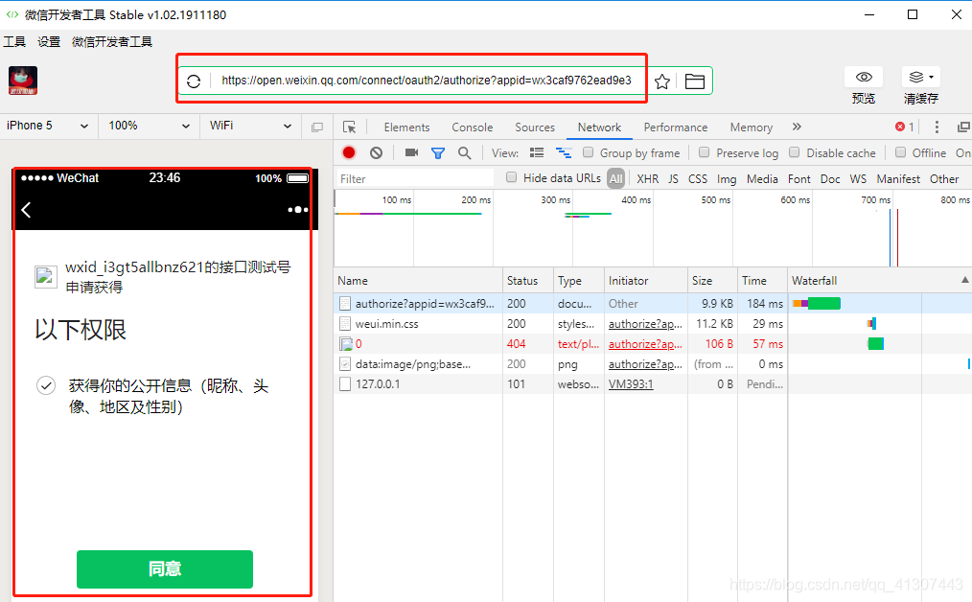972x602 pixels.
Task: Click the user avatar picture
Action: (23, 81)
